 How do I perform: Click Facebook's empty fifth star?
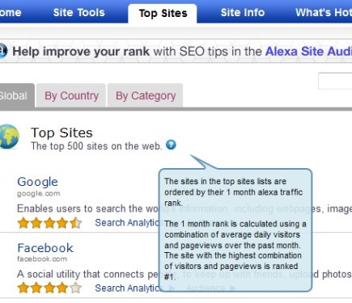coord(76,288)
